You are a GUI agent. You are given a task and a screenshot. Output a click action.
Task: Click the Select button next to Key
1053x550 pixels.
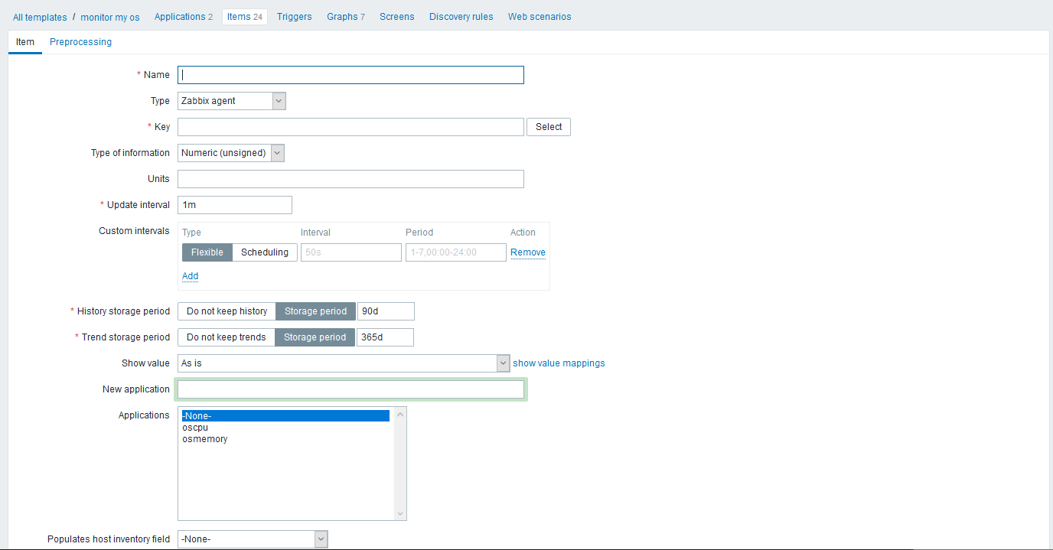[x=548, y=126]
